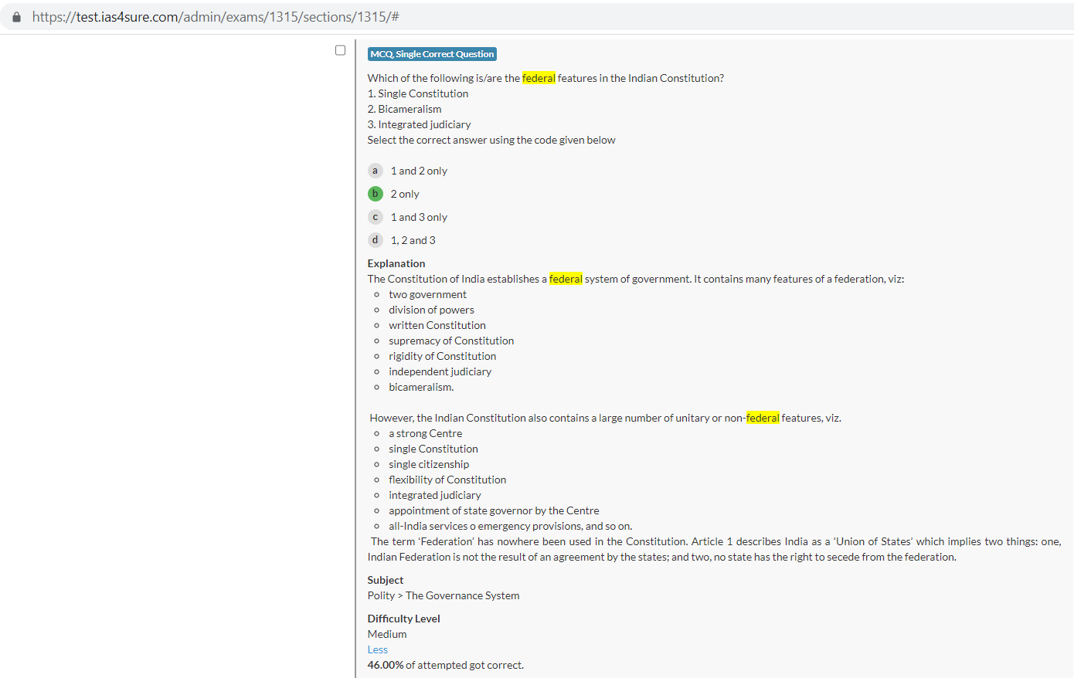Click the Explanation heading

pos(396,263)
